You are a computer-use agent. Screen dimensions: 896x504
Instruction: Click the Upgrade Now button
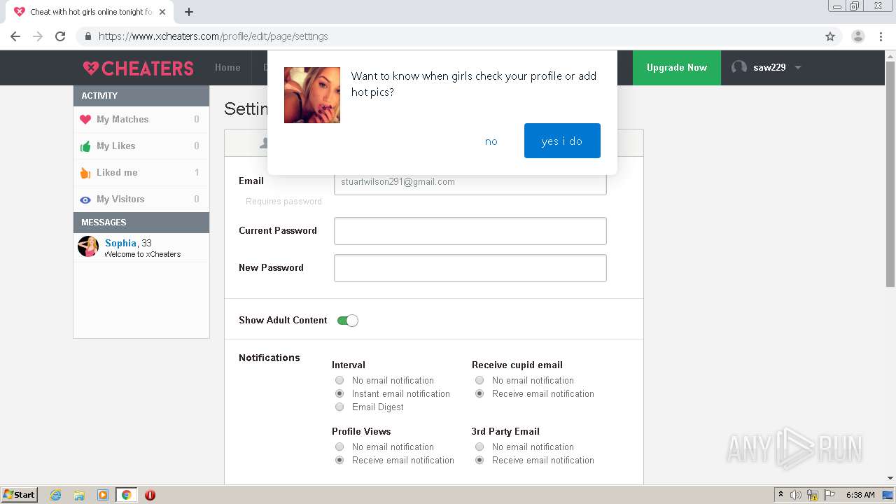677,68
